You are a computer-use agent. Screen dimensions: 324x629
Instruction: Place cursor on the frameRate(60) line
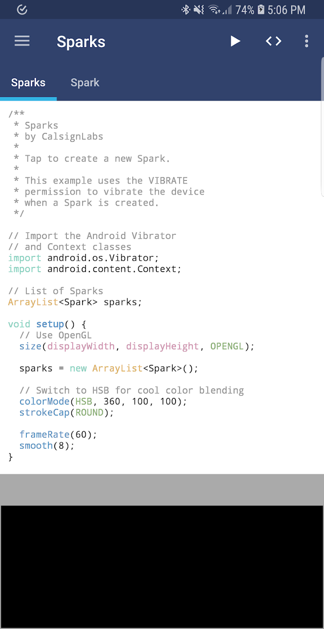(58, 435)
